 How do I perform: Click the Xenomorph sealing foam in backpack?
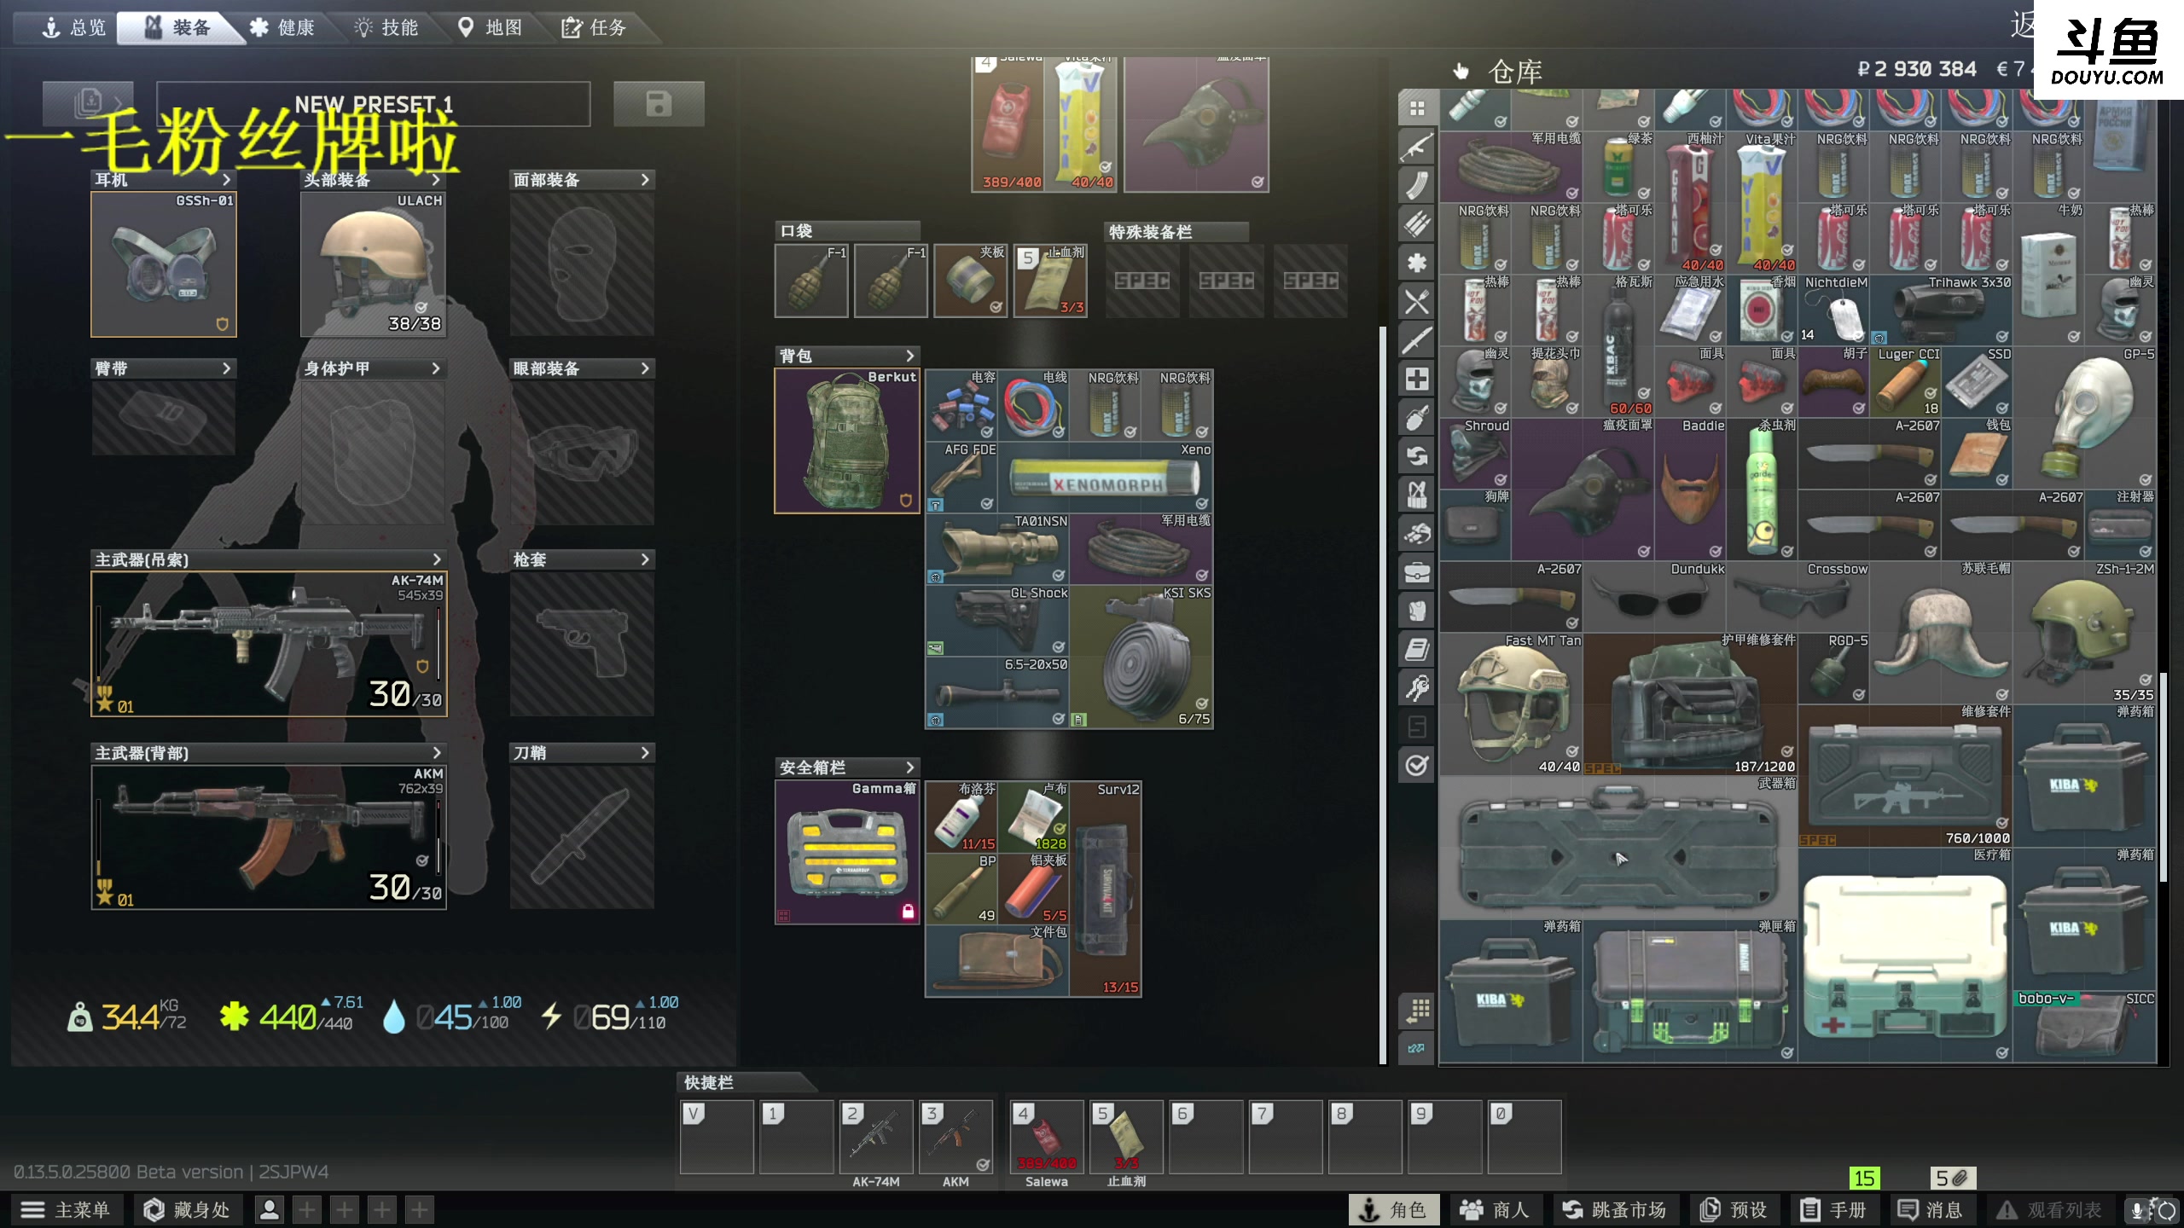tap(1106, 477)
